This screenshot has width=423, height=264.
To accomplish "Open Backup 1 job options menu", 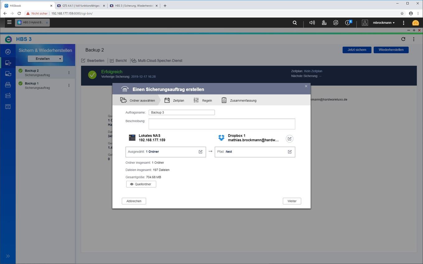I will pos(69,85).
